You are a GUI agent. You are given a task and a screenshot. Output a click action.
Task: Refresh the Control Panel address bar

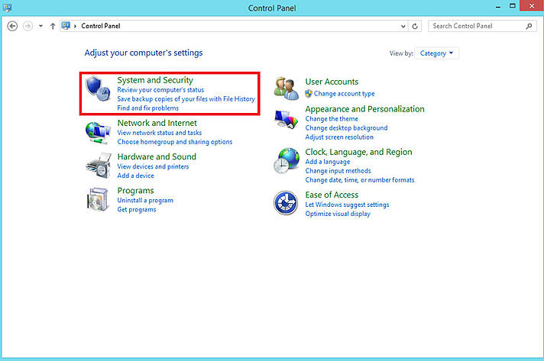tap(415, 26)
